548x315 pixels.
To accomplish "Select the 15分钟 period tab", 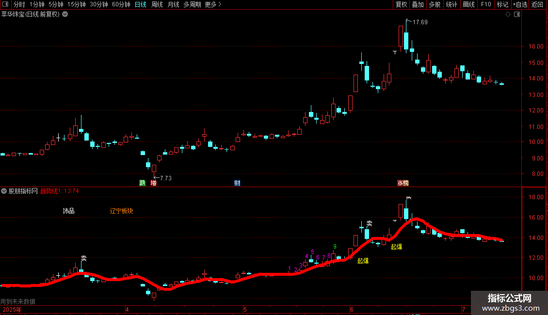I will click(76, 4).
